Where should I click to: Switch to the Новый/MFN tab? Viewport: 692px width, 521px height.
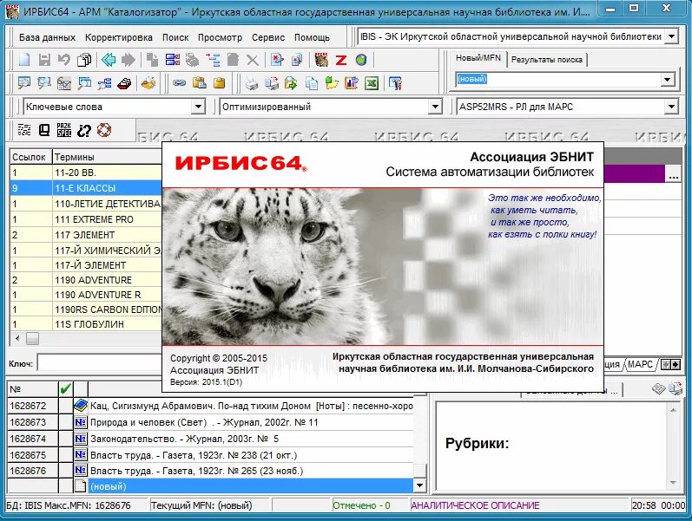pyautogui.click(x=478, y=58)
